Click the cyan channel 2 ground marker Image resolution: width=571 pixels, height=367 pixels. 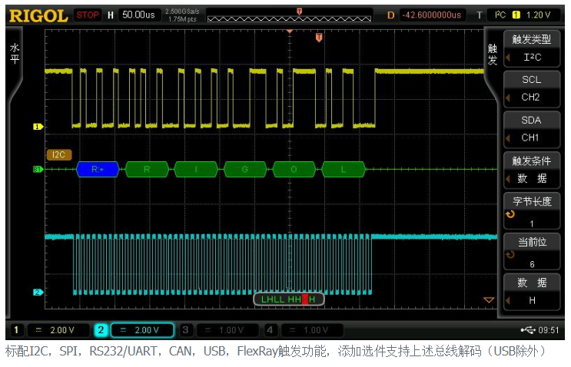(x=38, y=292)
